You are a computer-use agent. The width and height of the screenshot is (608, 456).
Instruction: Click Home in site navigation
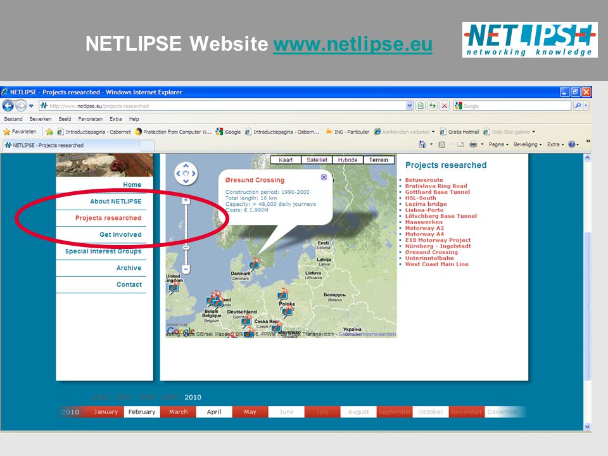(x=132, y=184)
